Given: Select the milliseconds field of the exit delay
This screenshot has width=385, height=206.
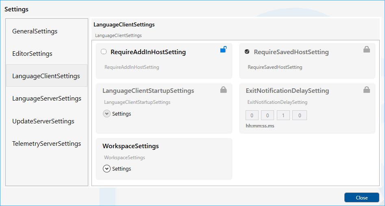Looking at the screenshot, I should pyautogui.click(x=300, y=116).
